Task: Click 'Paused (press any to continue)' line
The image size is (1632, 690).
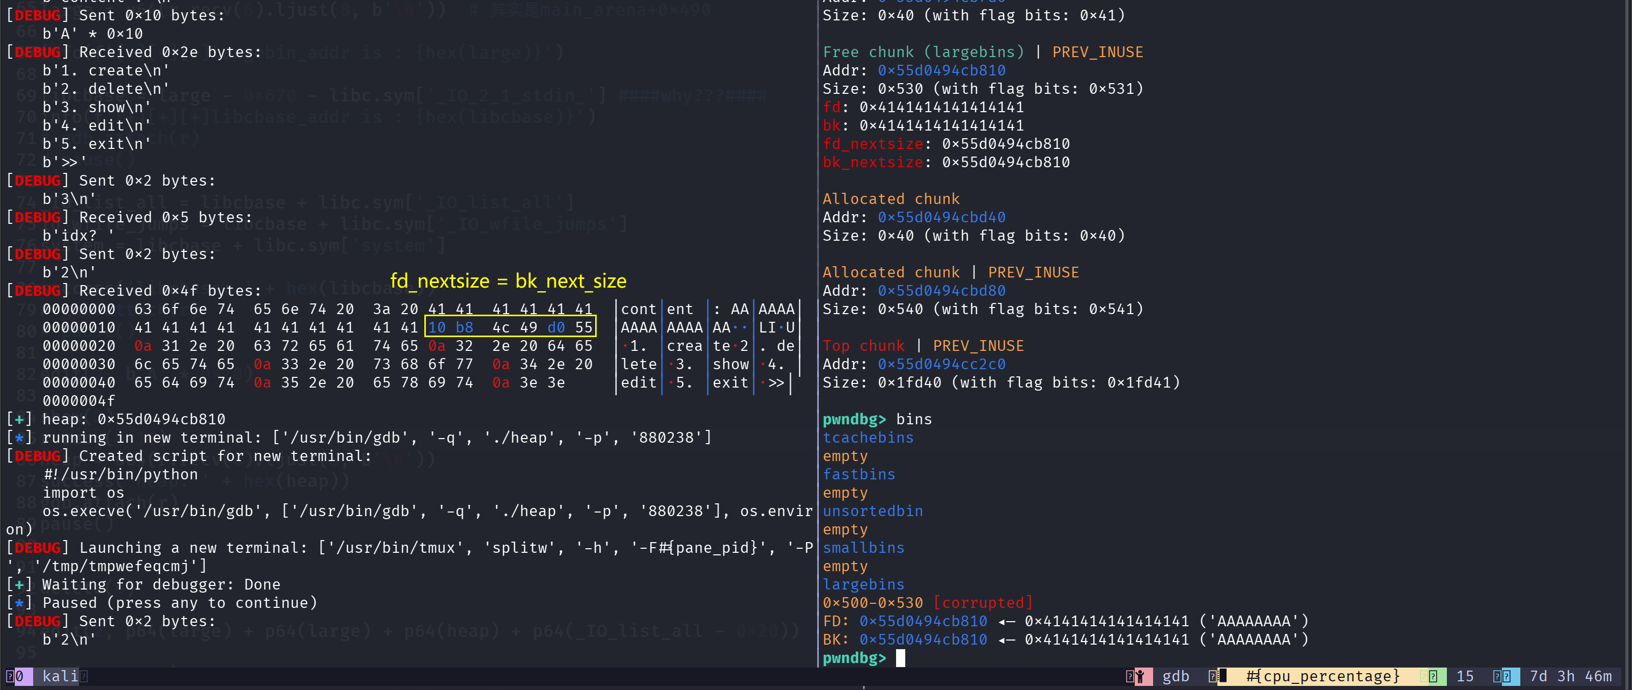Action: pyautogui.click(x=161, y=603)
